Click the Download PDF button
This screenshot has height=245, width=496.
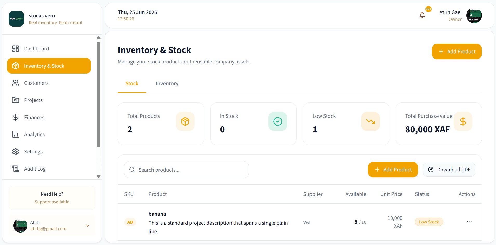[x=449, y=170]
